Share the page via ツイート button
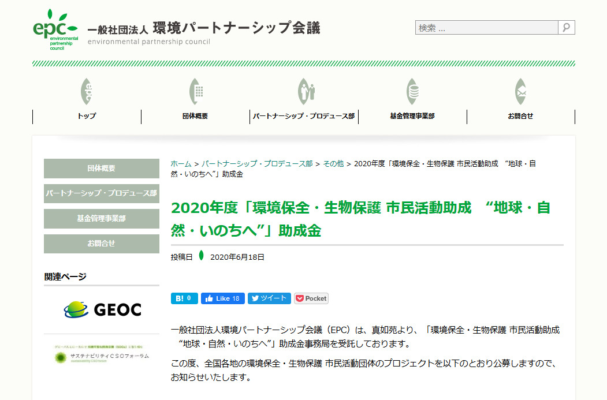 click(269, 298)
